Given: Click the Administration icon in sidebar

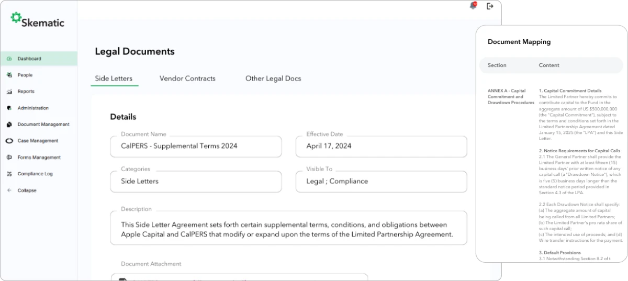Looking at the screenshot, I should 9,108.
